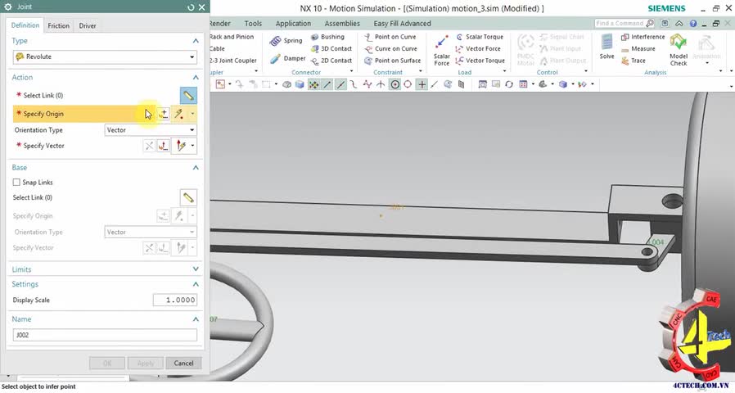This screenshot has height=393, width=735.
Task: Click the joint Name field J002
Action: coord(105,335)
